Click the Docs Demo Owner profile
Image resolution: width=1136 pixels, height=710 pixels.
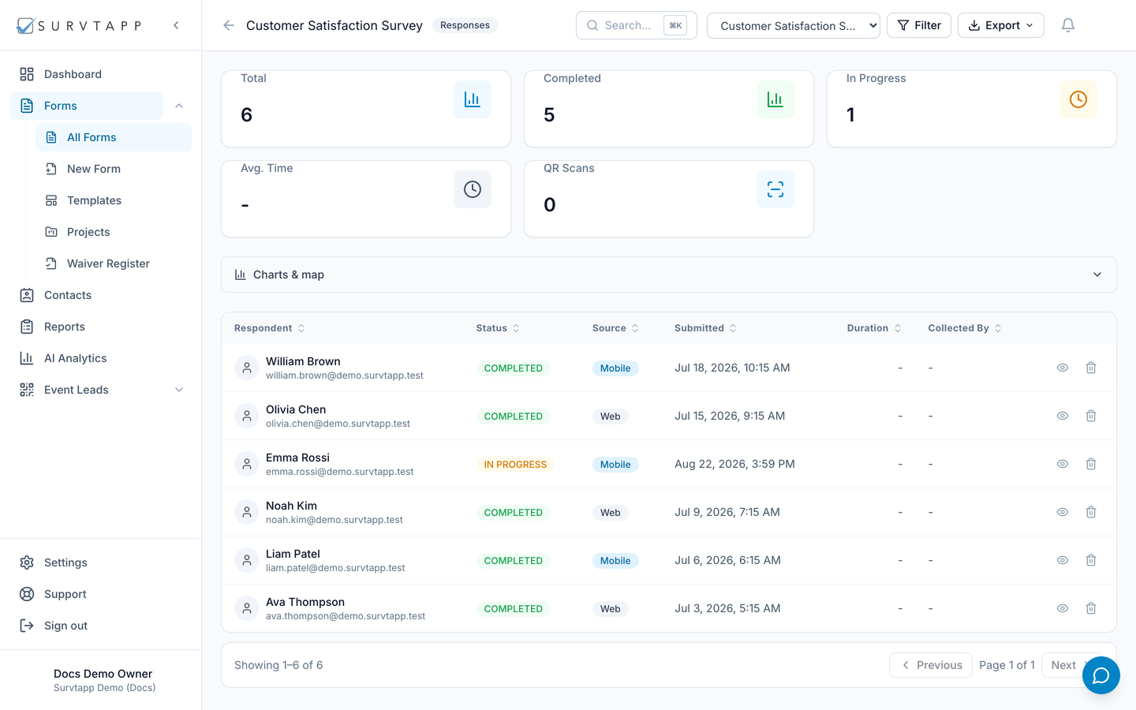pyautogui.click(x=104, y=680)
